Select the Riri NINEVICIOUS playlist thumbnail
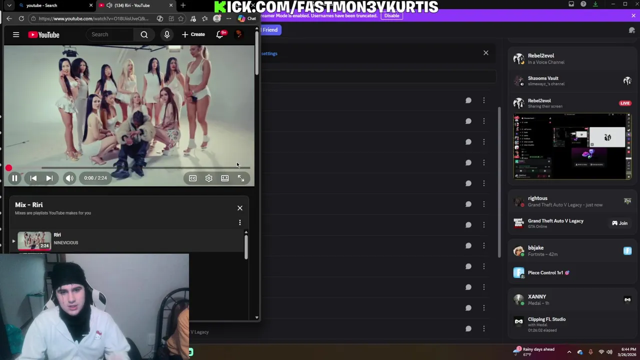This screenshot has width=640, height=360. click(34, 240)
